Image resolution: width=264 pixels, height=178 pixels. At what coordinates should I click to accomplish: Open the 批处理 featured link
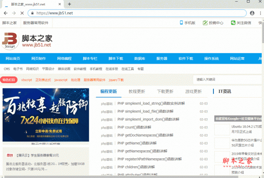[x=75, y=80]
